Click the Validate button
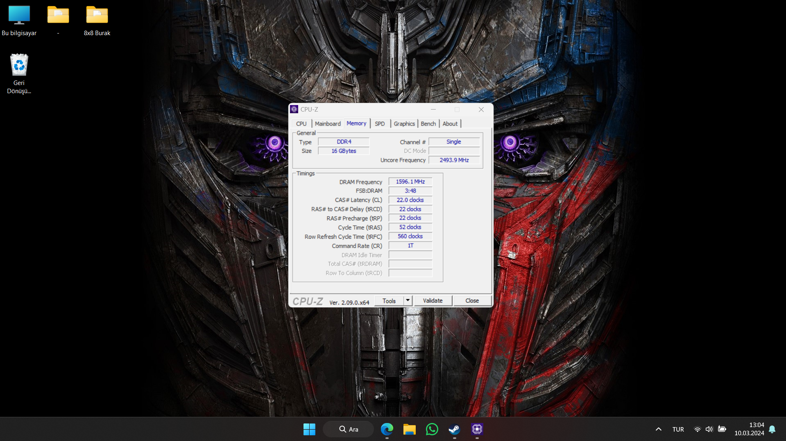Viewport: 786px width, 441px height. (x=433, y=300)
